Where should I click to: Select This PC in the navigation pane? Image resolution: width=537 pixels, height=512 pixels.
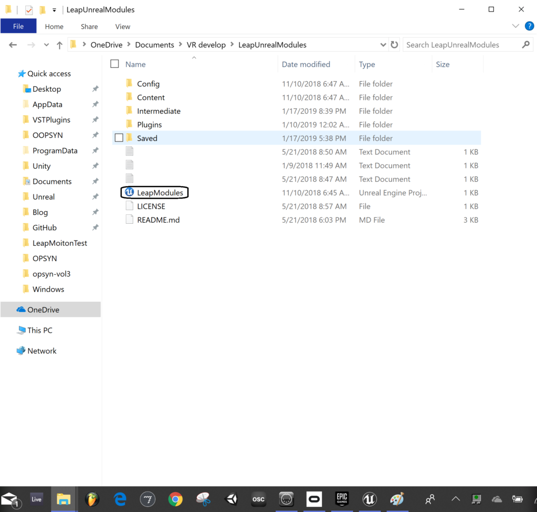click(x=40, y=330)
